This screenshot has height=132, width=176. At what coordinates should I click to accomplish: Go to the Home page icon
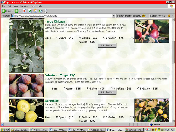35,11
